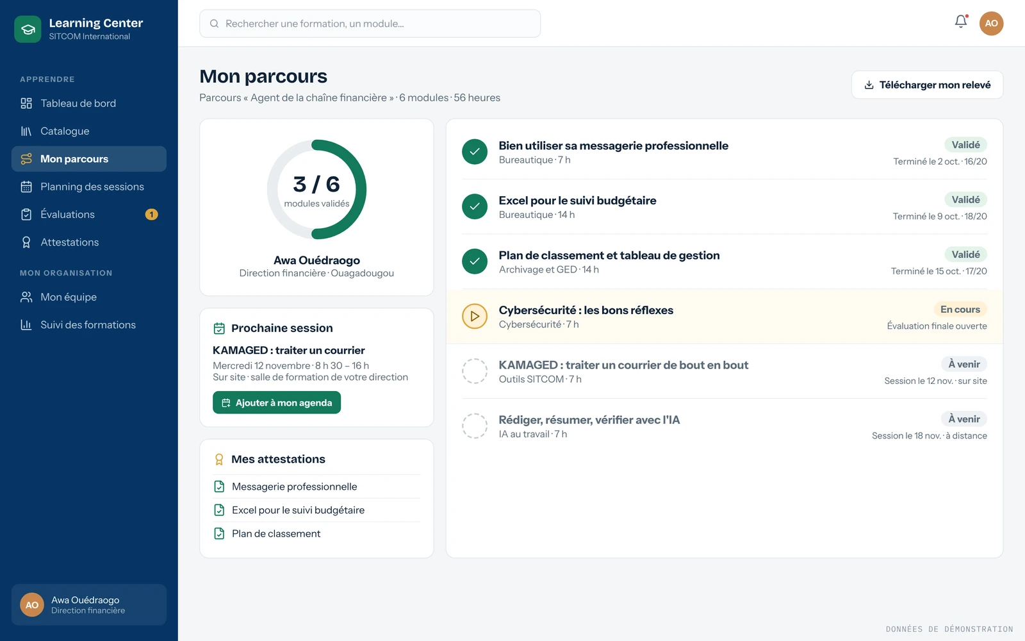Image resolution: width=1025 pixels, height=641 pixels.
Task: Click the green check of messagerie module
Action: [x=475, y=152]
